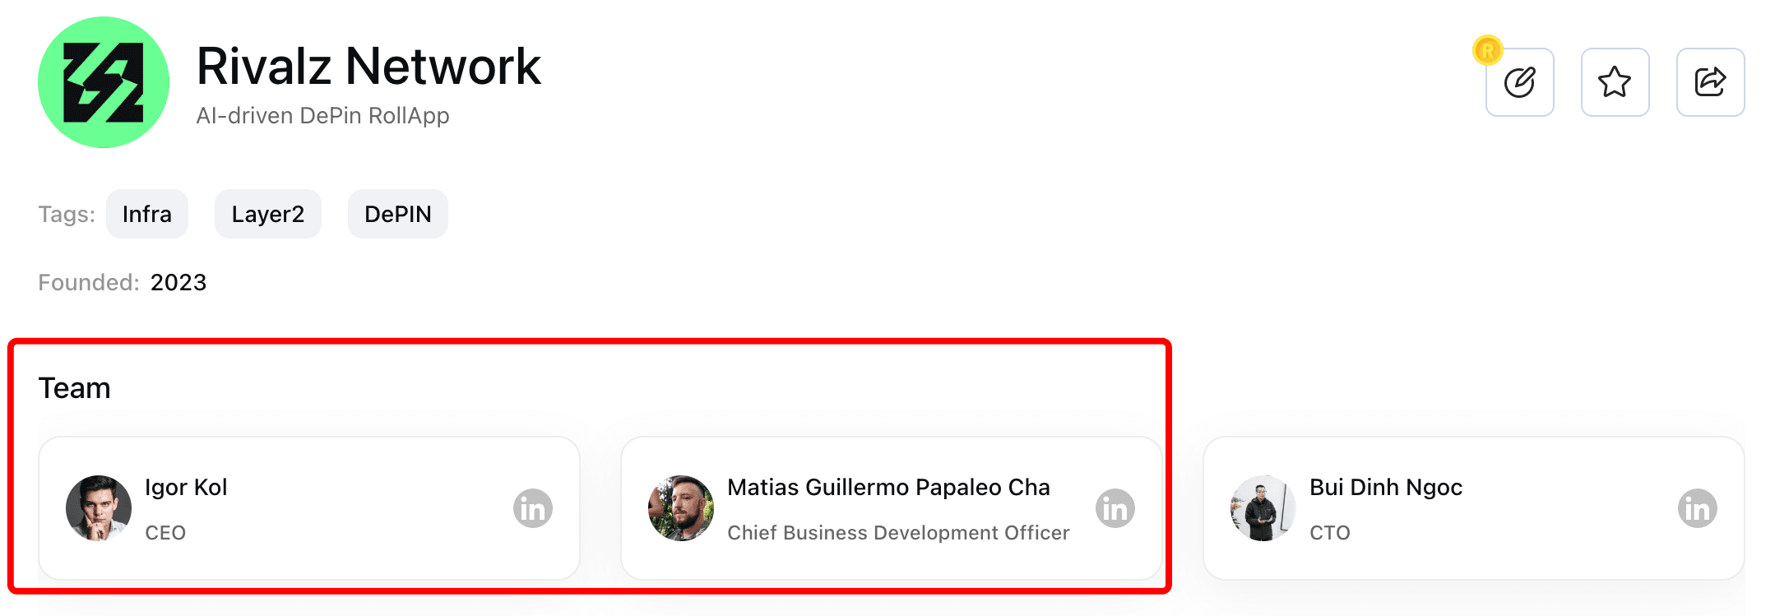Favorite the project with star icon
Screen dimensions: 1775x616
click(1615, 82)
